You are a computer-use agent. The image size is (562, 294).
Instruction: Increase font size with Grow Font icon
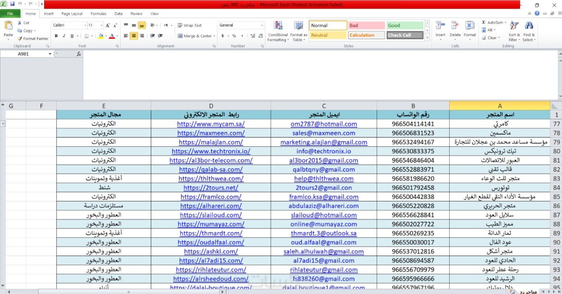107,25
